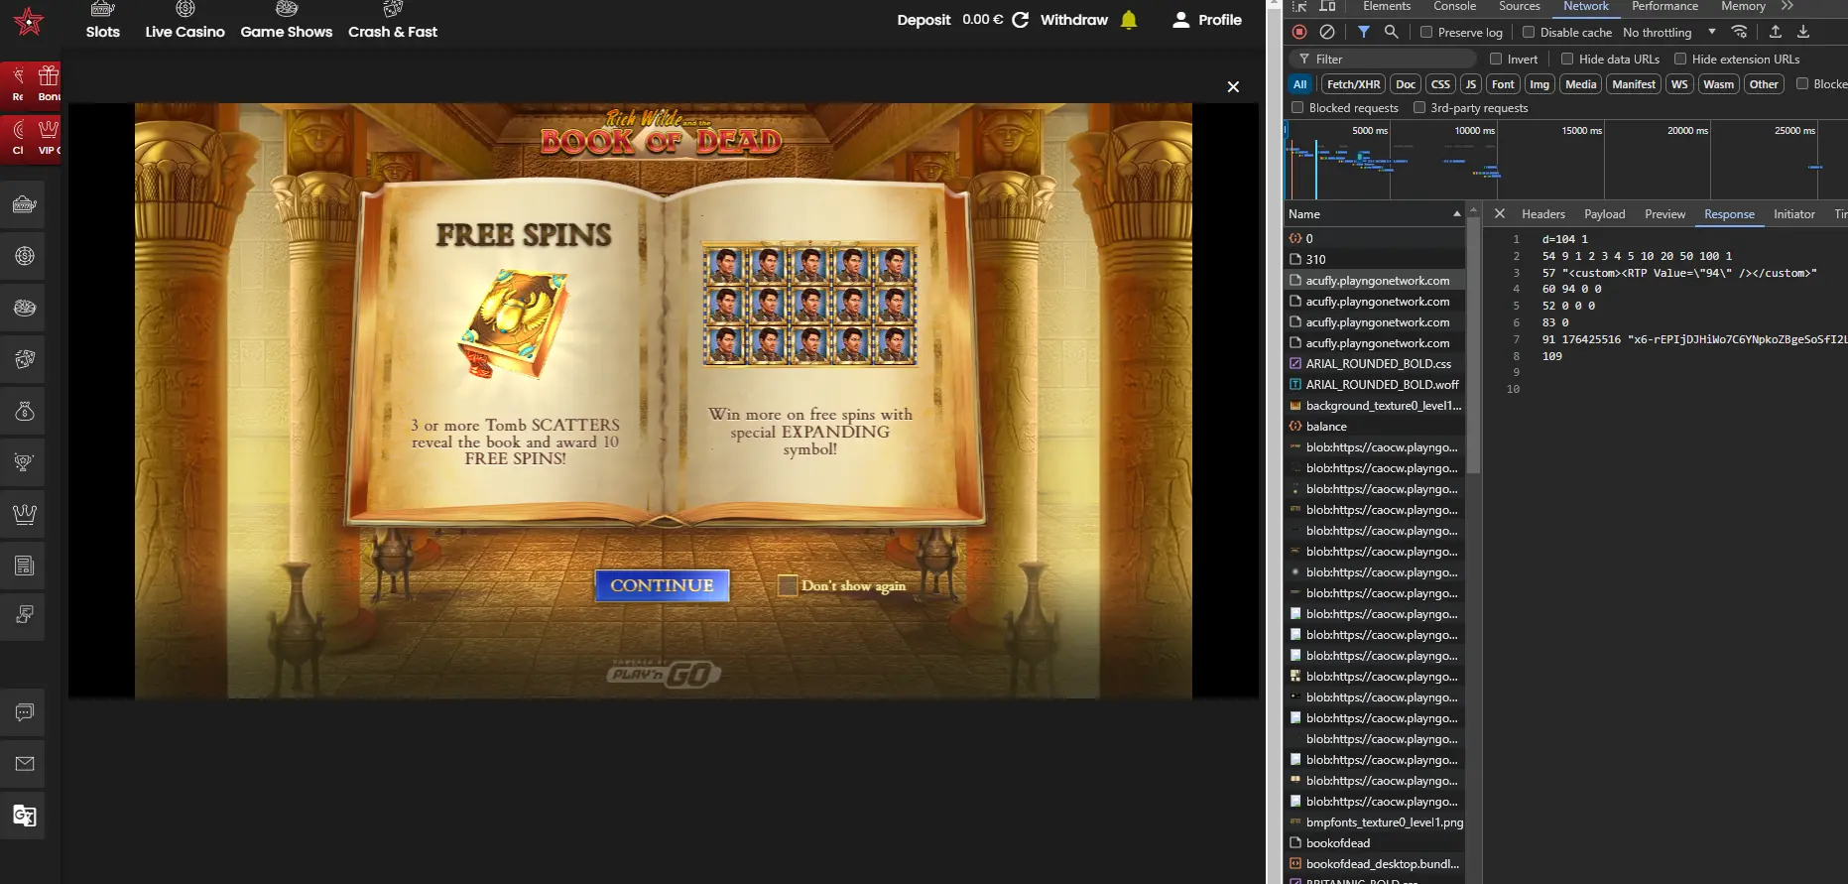Screen dimensions: 1848x884
Task: Open network conditions wifi icon
Action: coord(1739,32)
